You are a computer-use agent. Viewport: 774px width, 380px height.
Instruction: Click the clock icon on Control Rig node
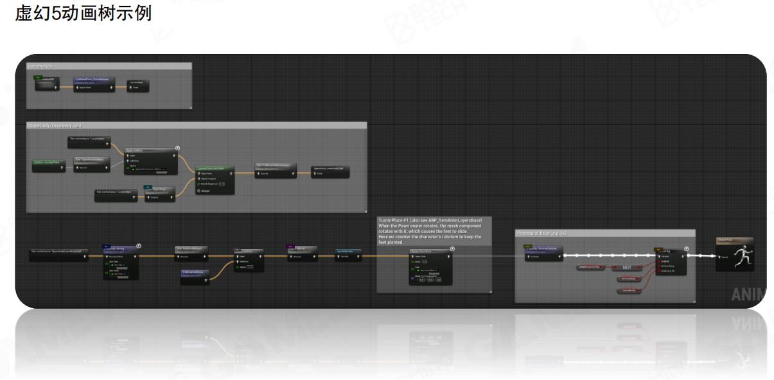coord(687,248)
